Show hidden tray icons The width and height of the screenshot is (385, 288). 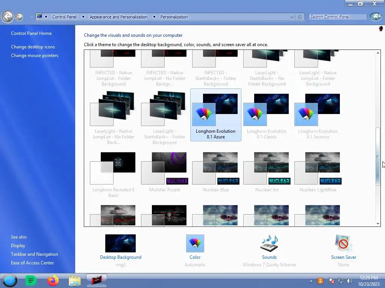pyautogui.click(x=311, y=281)
